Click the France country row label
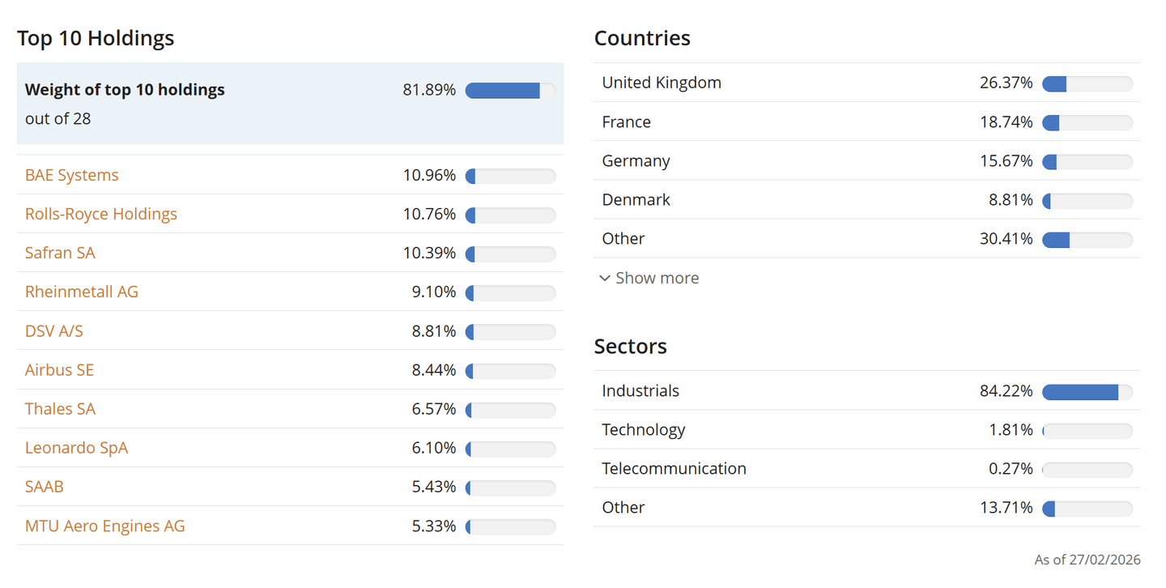Image resolution: width=1166 pixels, height=588 pixels. click(627, 121)
